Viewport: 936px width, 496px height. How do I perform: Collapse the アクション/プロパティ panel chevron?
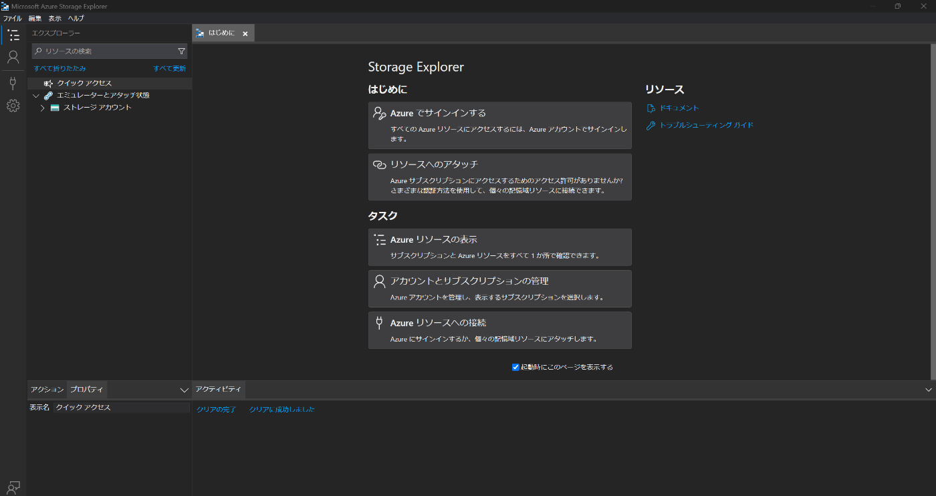(185, 390)
